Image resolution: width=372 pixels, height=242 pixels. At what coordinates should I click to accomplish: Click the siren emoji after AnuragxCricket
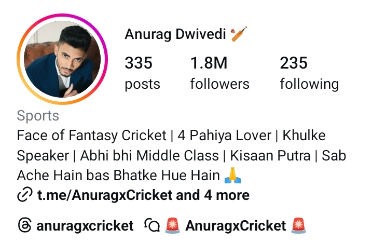click(x=298, y=225)
